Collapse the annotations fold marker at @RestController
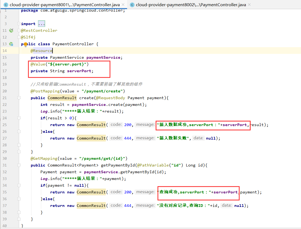 click(x=19, y=30)
